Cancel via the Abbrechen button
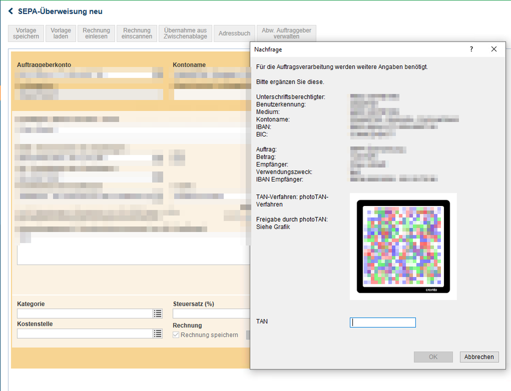This screenshot has height=391, width=511. pyautogui.click(x=479, y=357)
